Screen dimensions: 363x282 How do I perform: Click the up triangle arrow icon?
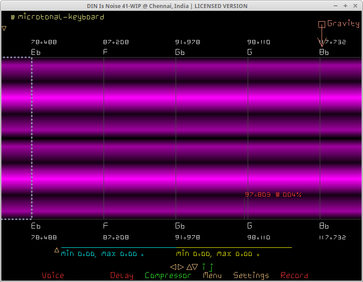189,267
